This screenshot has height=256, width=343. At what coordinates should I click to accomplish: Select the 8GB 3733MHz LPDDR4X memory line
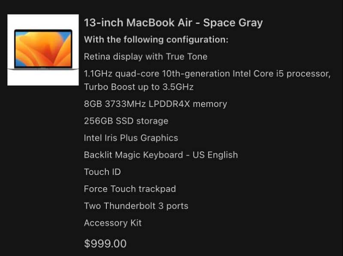(155, 104)
